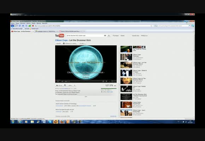
Task: Click the YouTube logo
Action: point(59,36)
